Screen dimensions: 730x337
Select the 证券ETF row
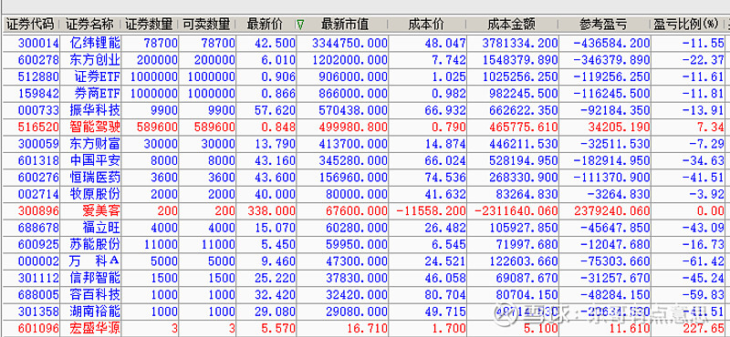[365, 77]
